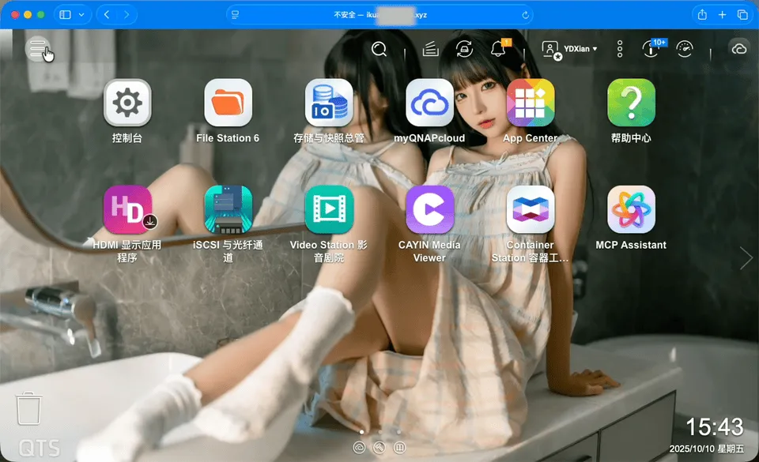The width and height of the screenshot is (759, 462).
Task: Open the three-dot more options menu
Action: point(620,49)
